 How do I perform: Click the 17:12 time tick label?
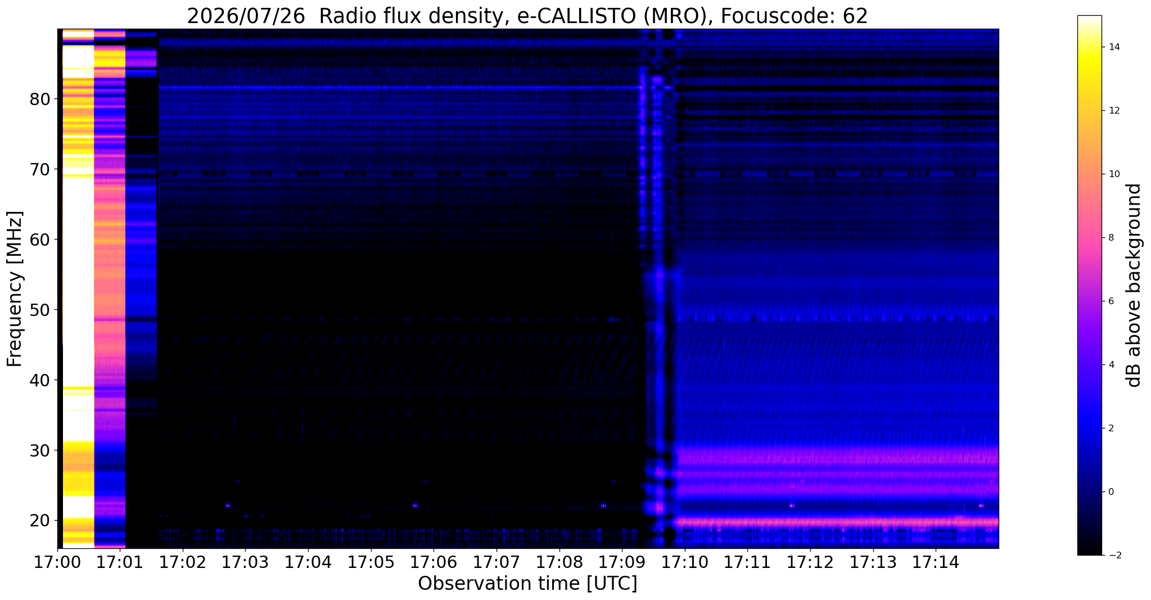coord(810,562)
